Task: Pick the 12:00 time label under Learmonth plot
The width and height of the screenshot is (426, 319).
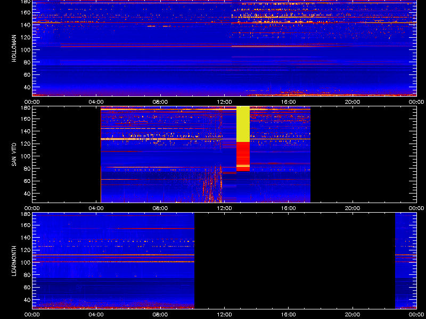Action: coord(224,315)
